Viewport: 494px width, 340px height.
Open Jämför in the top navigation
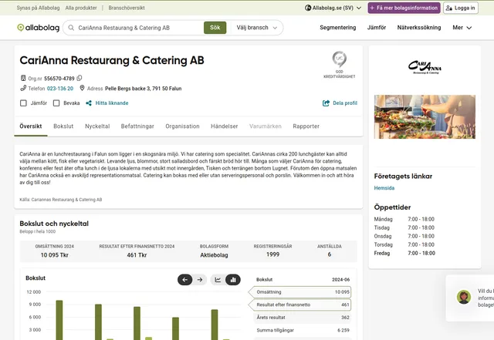(x=377, y=28)
